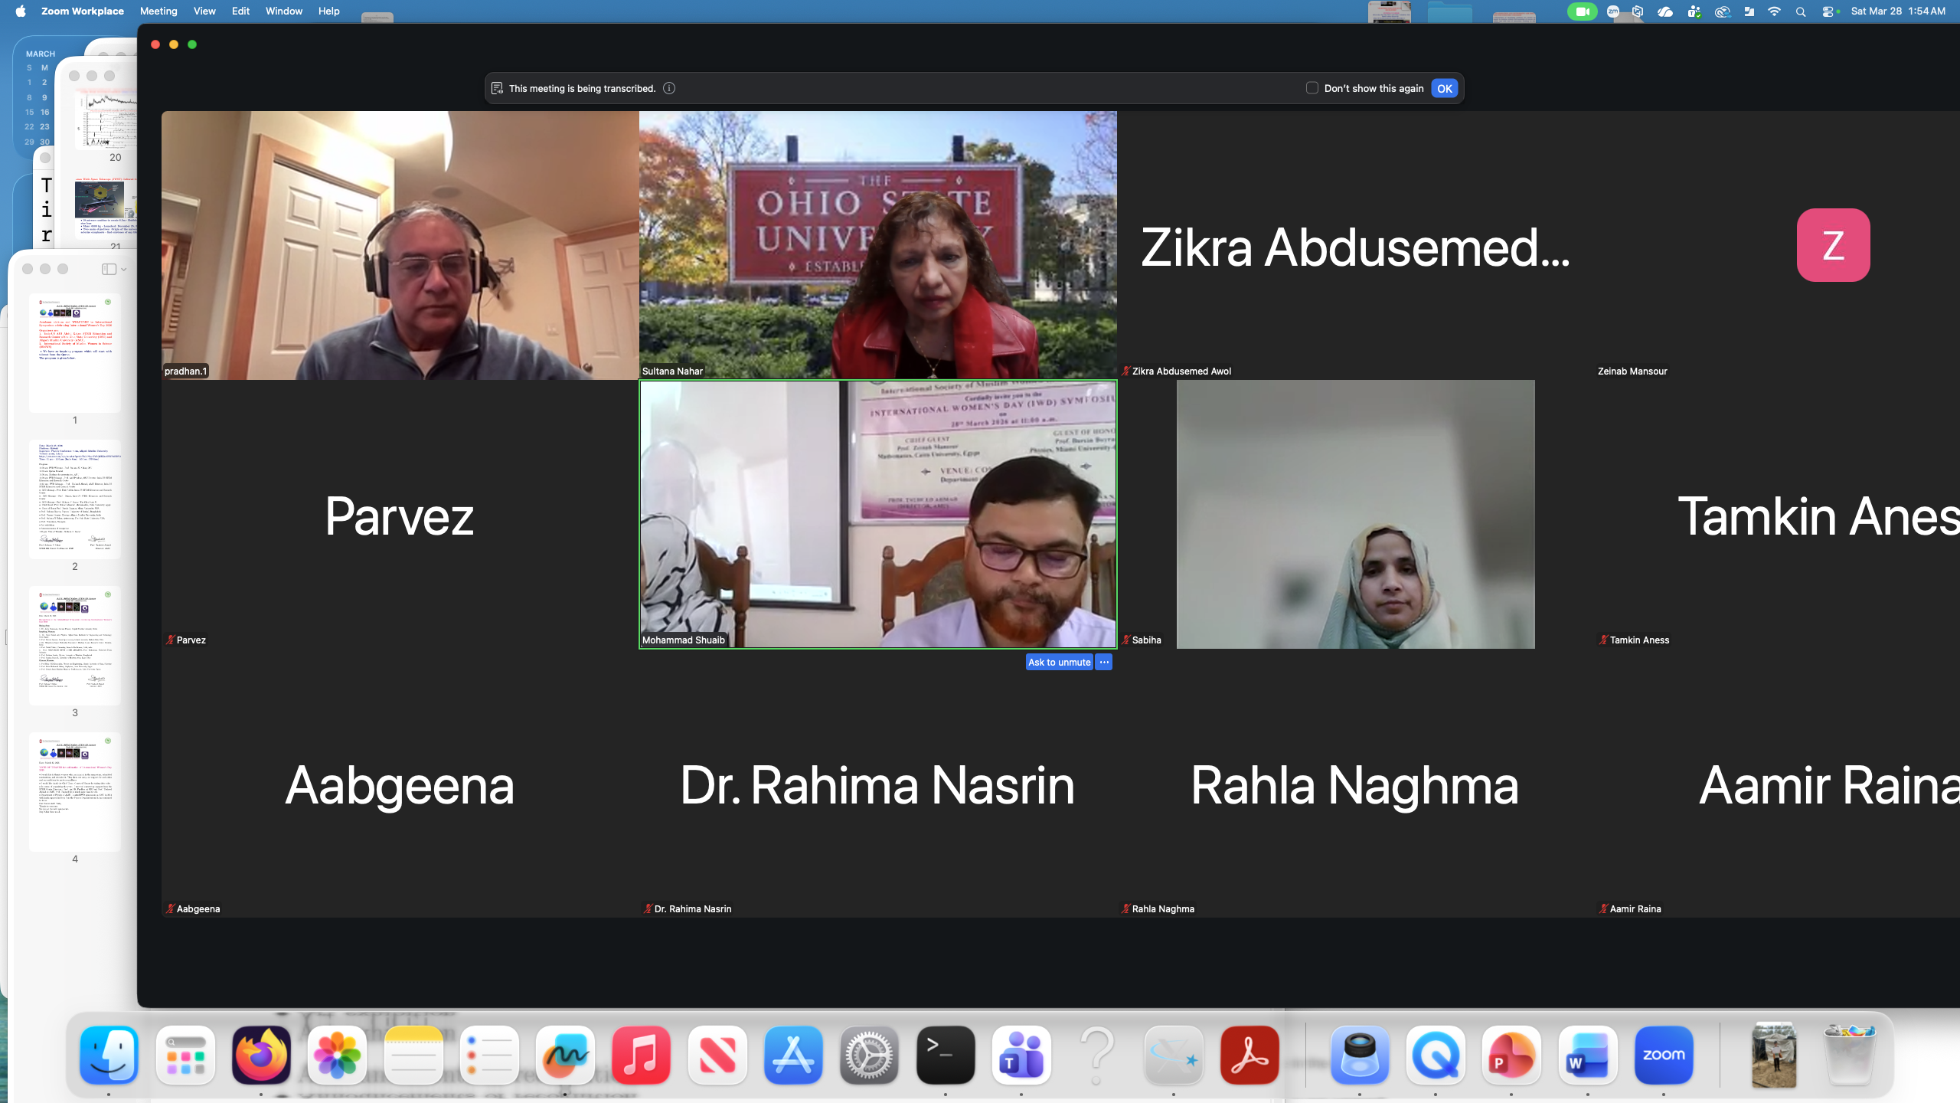Open Zoom app from the Dock
The height and width of the screenshot is (1103, 1960).
1663,1055
